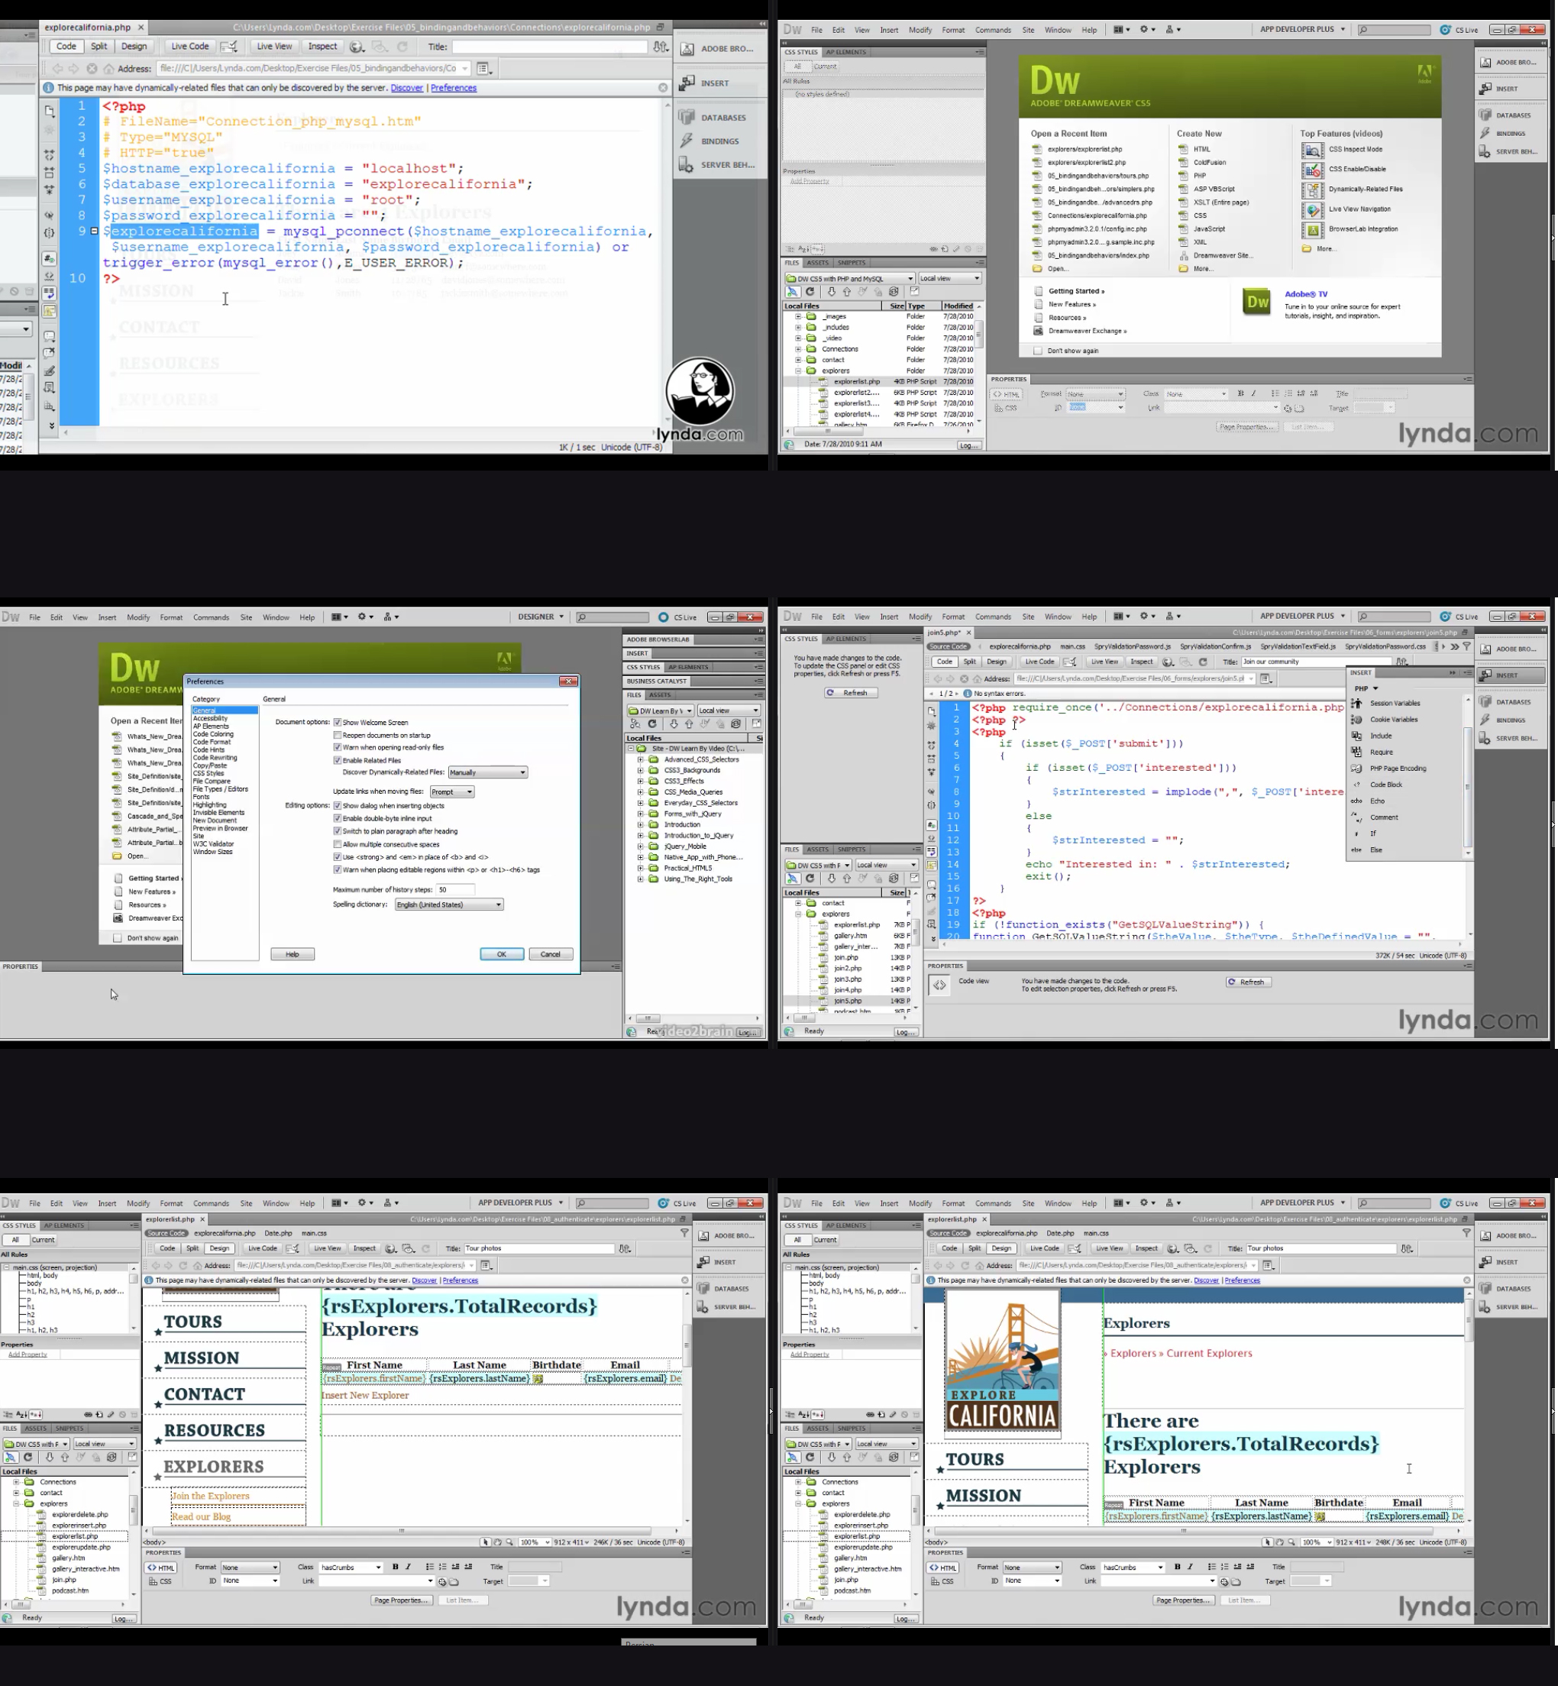Select Code Coloring category in Preferences
Screen dimensions: 1558x1686
point(213,734)
